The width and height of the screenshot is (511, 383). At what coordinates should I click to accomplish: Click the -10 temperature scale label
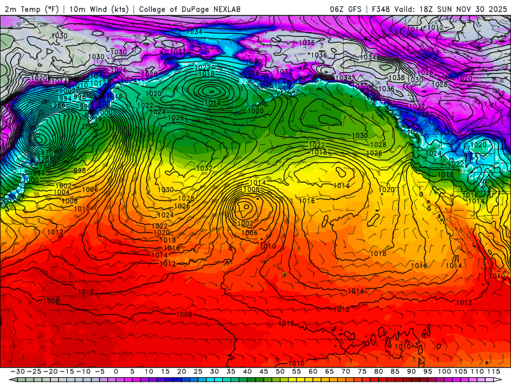coord(83,372)
